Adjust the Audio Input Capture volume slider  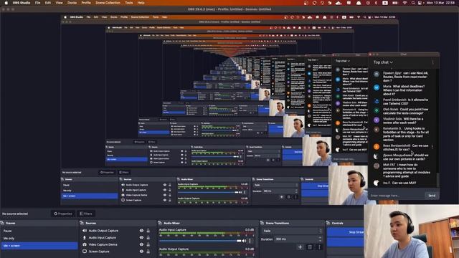(200, 241)
